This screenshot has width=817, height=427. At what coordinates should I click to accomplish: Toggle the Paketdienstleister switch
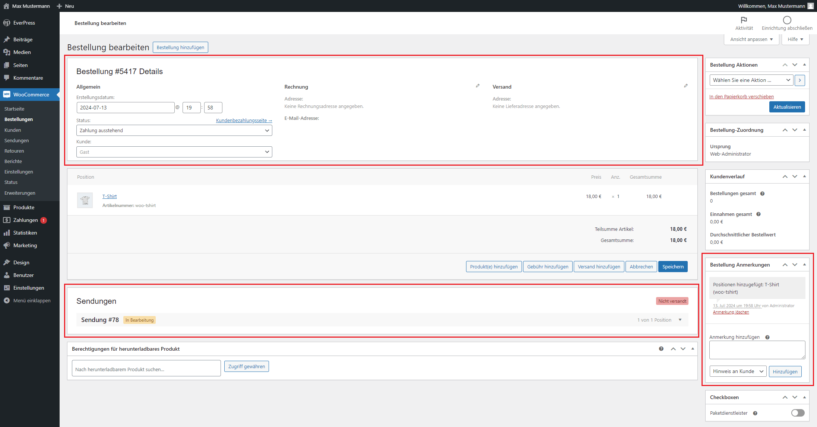pos(798,413)
